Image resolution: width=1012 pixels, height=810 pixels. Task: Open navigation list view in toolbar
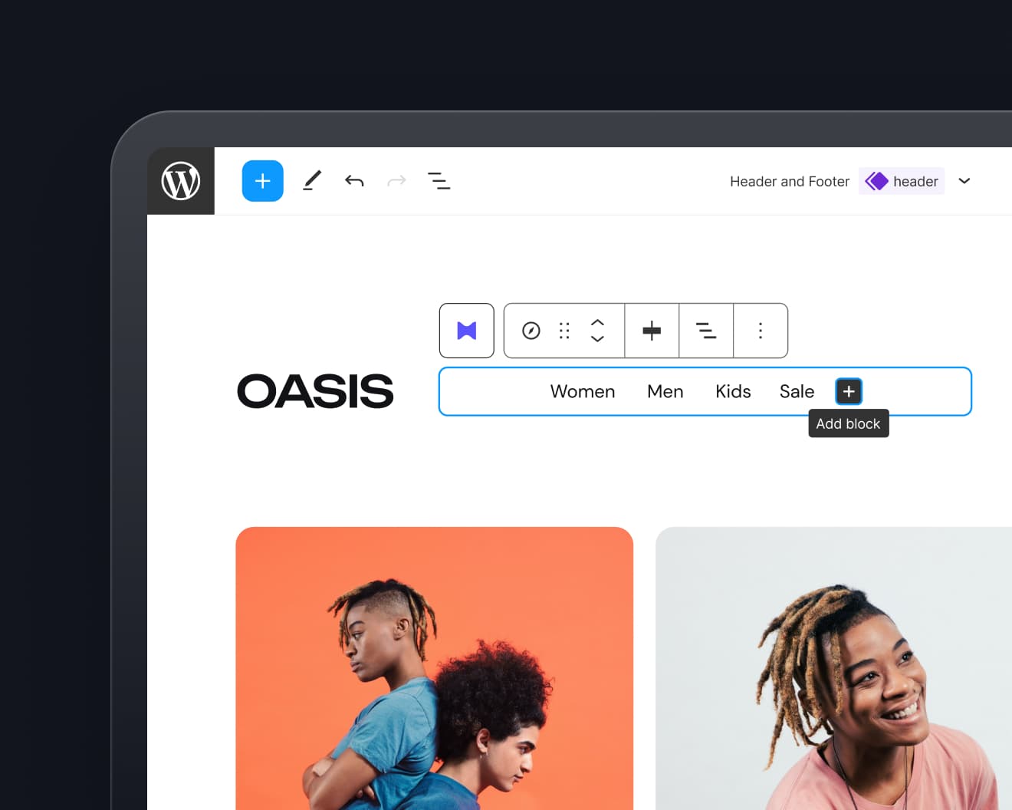click(706, 331)
